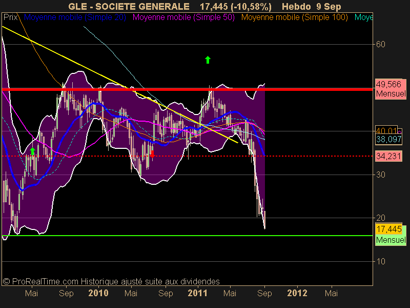Click the Sep label just before 2012
410x308 pixels.
[x=264, y=293]
